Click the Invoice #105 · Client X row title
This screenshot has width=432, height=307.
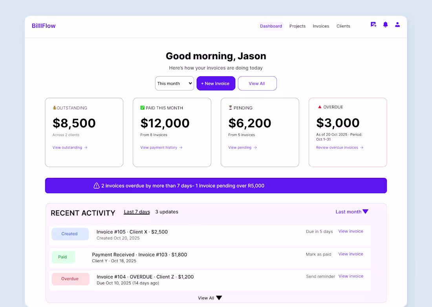pos(132,232)
